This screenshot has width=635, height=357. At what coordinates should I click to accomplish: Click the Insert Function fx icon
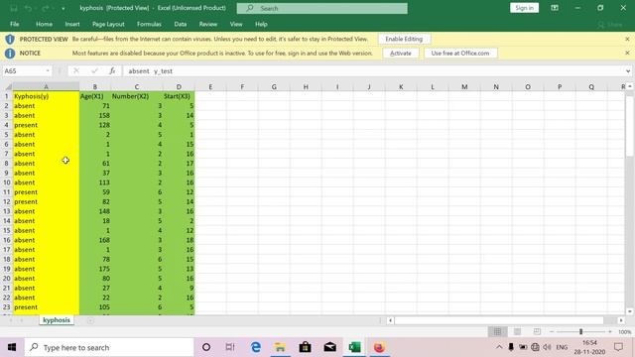point(112,70)
